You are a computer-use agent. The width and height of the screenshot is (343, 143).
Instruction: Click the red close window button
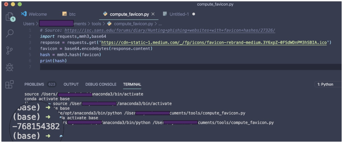coord(6,4)
